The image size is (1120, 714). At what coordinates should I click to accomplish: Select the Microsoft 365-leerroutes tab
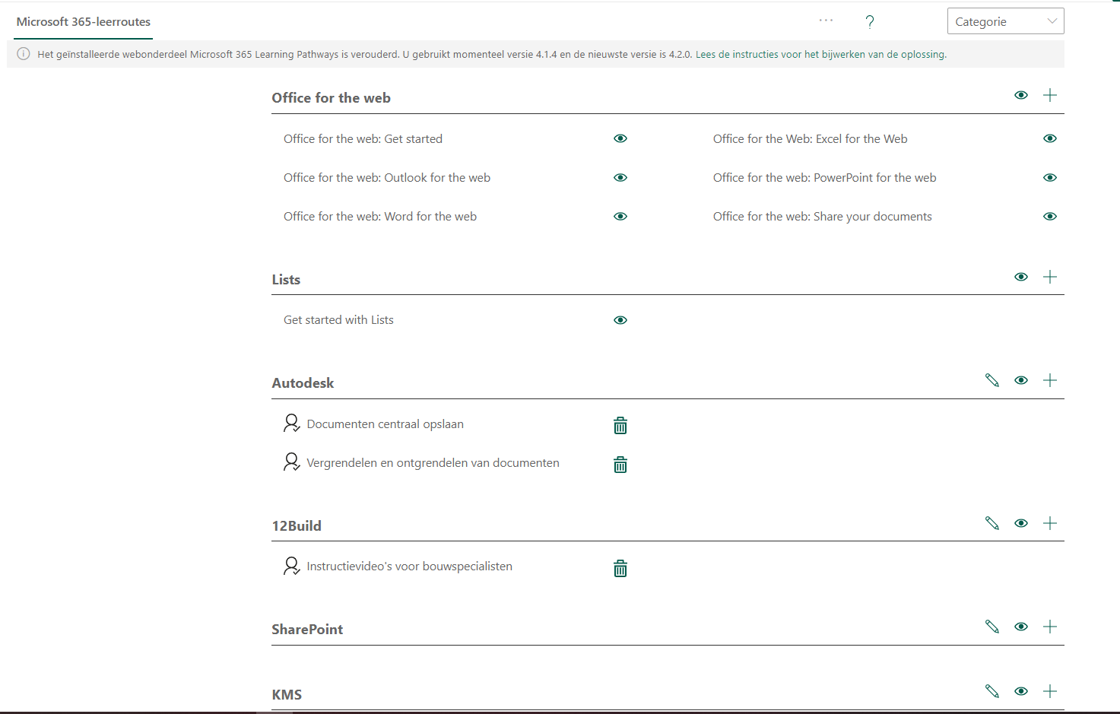point(82,23)
